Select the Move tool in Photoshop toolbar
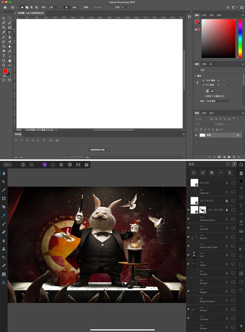The height and width of the screenshot is (332, 245). click(x=4, y=18)
